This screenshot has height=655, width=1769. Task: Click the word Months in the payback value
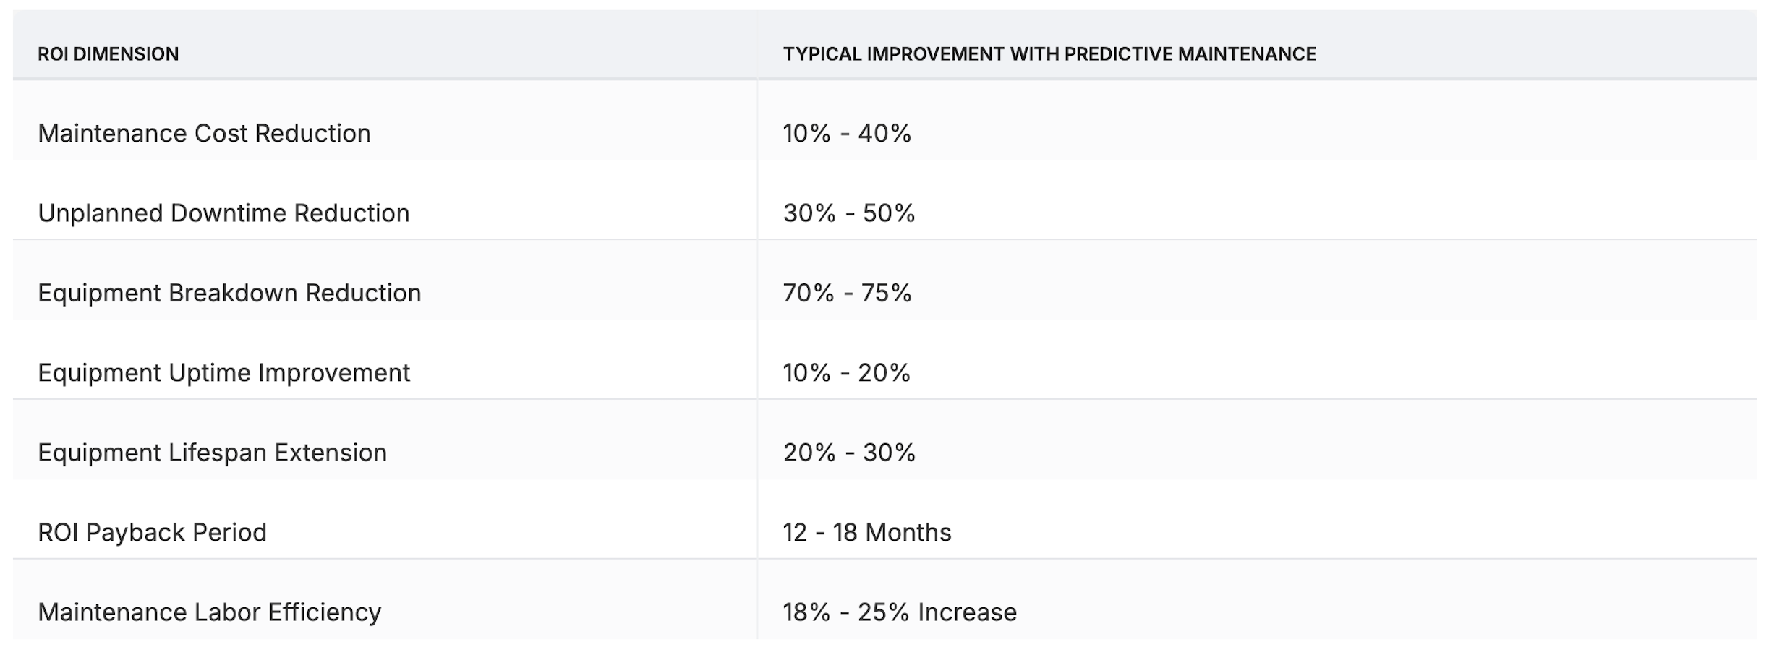point(908,533)
